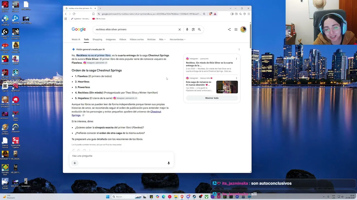Open Geometry Dash desktop shortcut
This screenshot has width=357, height=200.
click(5, 169)
